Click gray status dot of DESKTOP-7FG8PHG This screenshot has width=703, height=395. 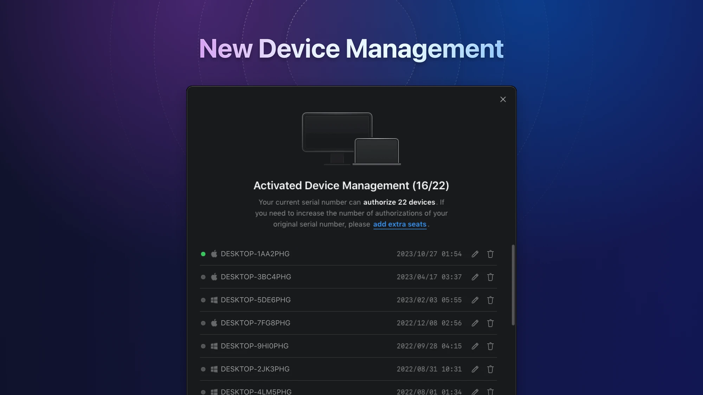click(x=203, y=323)
